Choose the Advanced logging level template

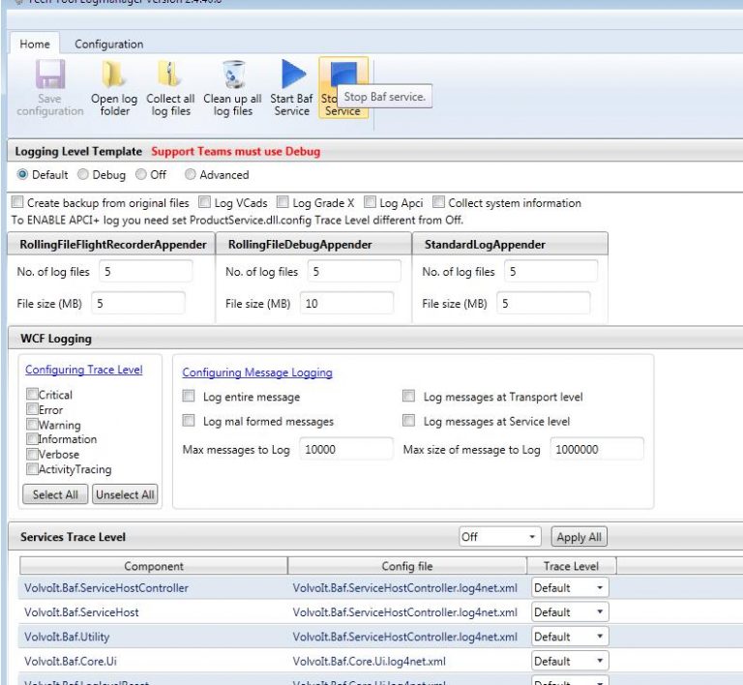coord(191,175)
